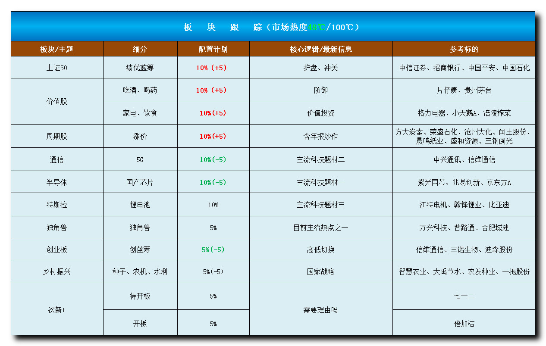Screen dimensions: 546x346
Task: Click the 紫光国芯、兆易创新、京东方A cell
Action: [x=464, y=182]
